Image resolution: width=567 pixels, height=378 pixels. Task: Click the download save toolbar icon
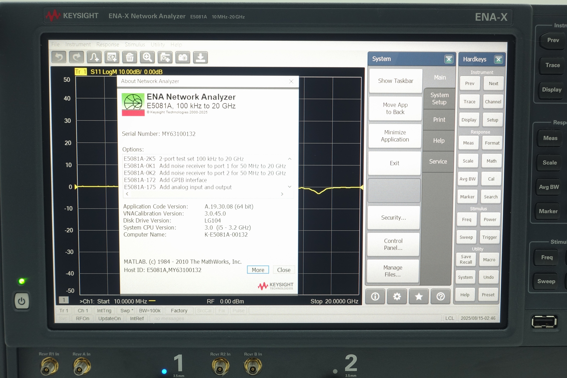[x=200, y=57]
